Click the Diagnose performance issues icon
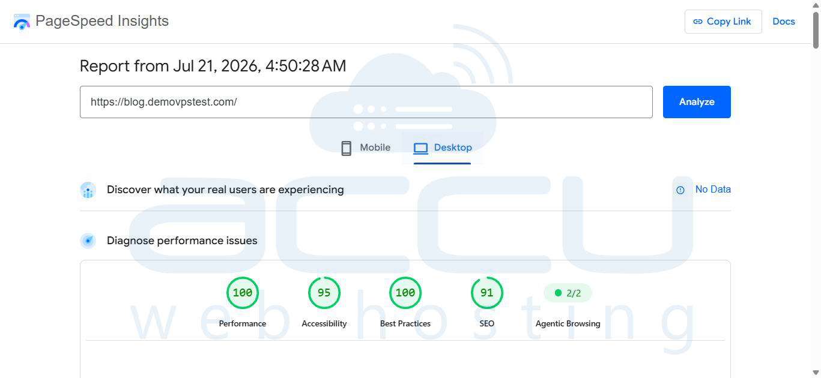821x378 pixels. [88, 241]
